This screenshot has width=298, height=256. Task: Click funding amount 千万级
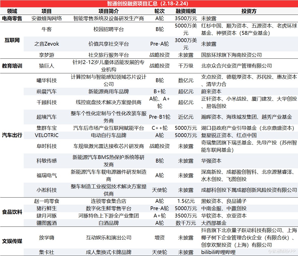(186, 66)
